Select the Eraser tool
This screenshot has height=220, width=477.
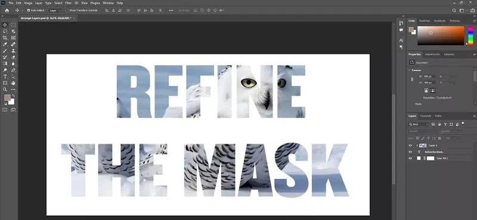pos(13,57)
